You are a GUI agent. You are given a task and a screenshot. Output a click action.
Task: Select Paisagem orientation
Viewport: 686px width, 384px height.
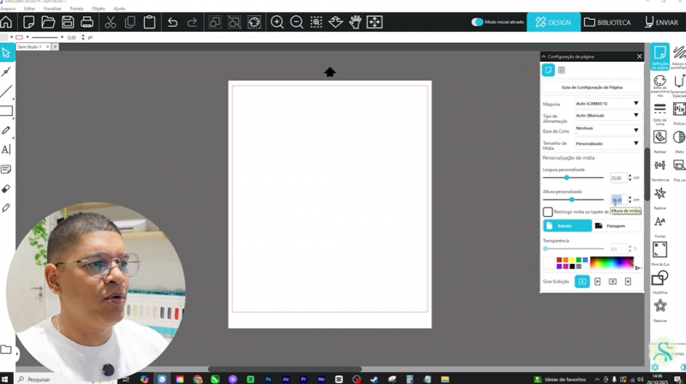click(x=617, y=225)
